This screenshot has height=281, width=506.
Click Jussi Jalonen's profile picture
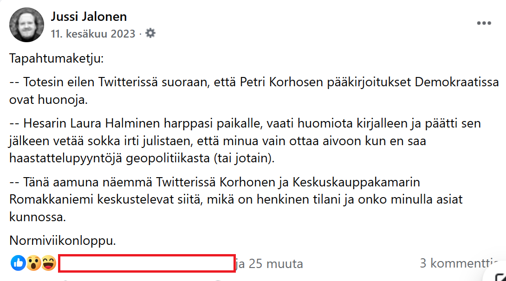click(26, 25)
